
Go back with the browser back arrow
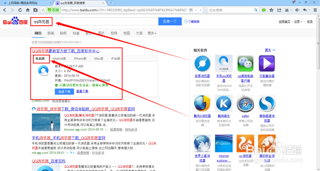point(5,10)
